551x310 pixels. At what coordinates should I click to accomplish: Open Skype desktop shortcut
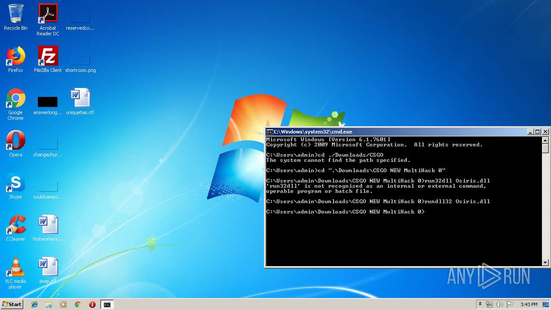15,186
